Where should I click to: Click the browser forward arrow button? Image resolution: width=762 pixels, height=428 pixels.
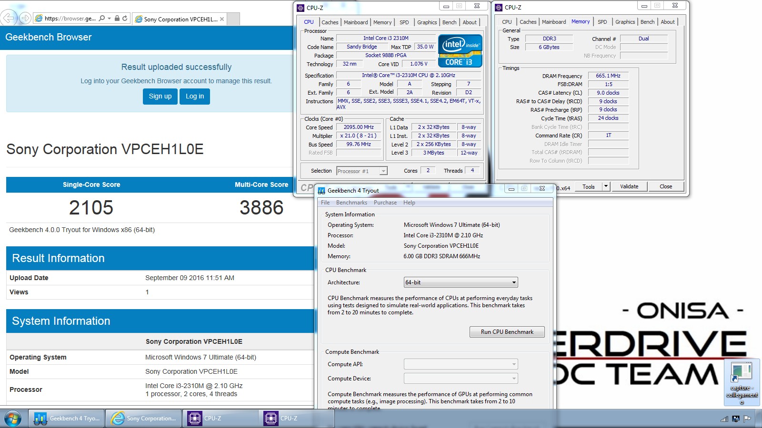pos(25,19)
